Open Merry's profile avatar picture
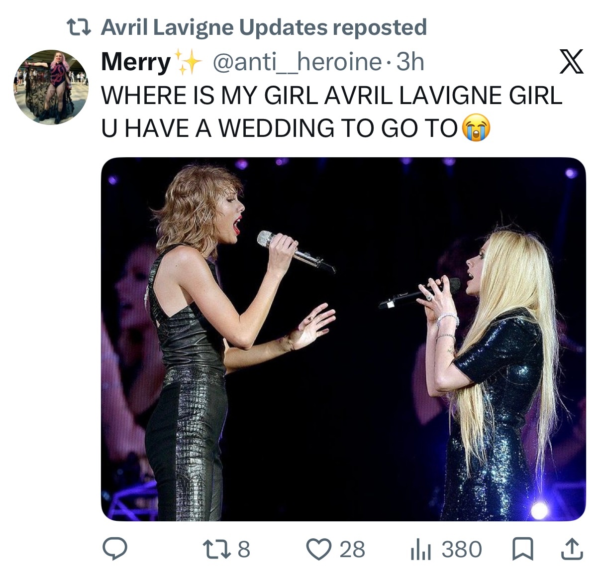This screenshot has width=600, height=583. click(51, 87)
